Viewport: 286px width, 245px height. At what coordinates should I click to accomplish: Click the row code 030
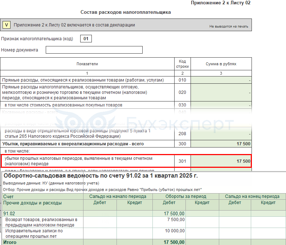click(182, 105)
